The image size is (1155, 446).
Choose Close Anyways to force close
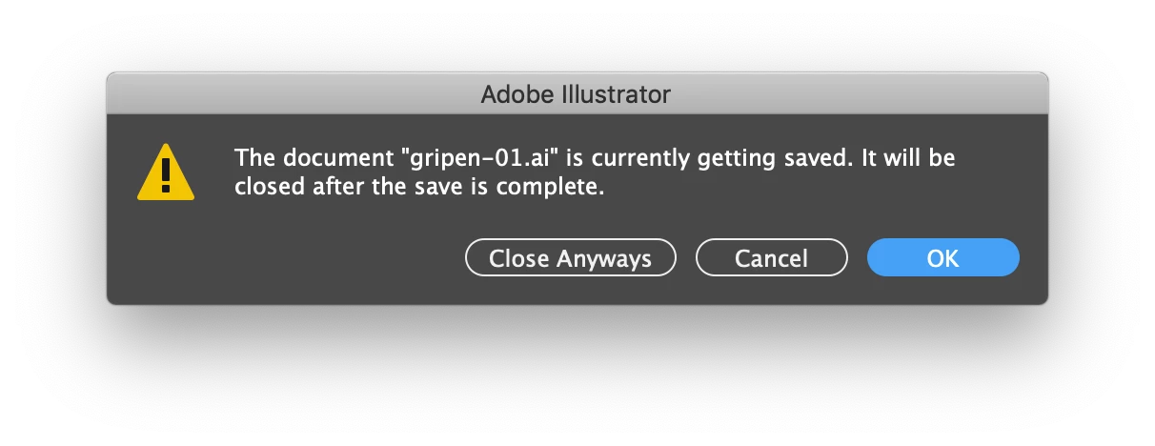click(570, 257)
